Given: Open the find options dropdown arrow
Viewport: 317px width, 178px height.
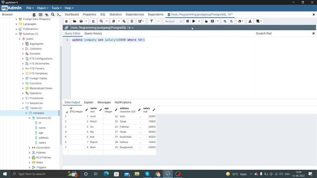Looking at the screenshot, I should [x=106, y=21].
